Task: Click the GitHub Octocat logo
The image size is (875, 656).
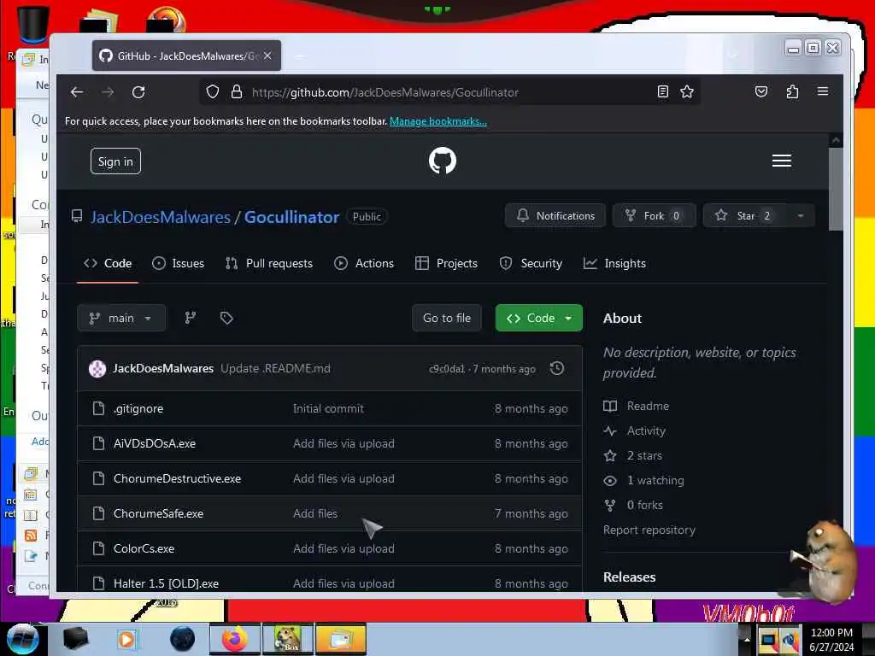Action: [x=443, y=161]
